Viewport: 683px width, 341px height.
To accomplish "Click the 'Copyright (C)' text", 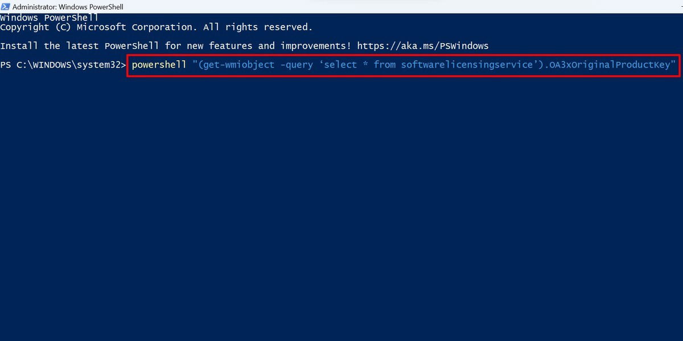I will click(35, 27).
